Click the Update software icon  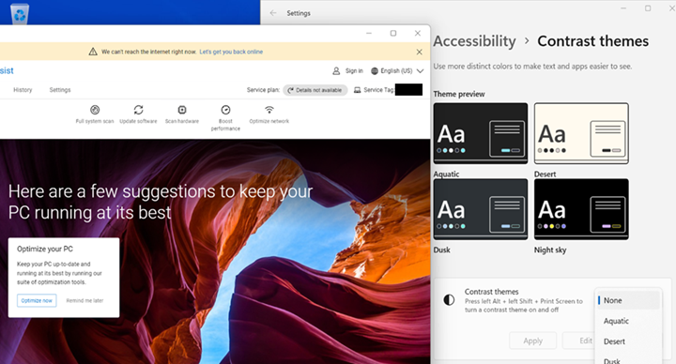138,110
